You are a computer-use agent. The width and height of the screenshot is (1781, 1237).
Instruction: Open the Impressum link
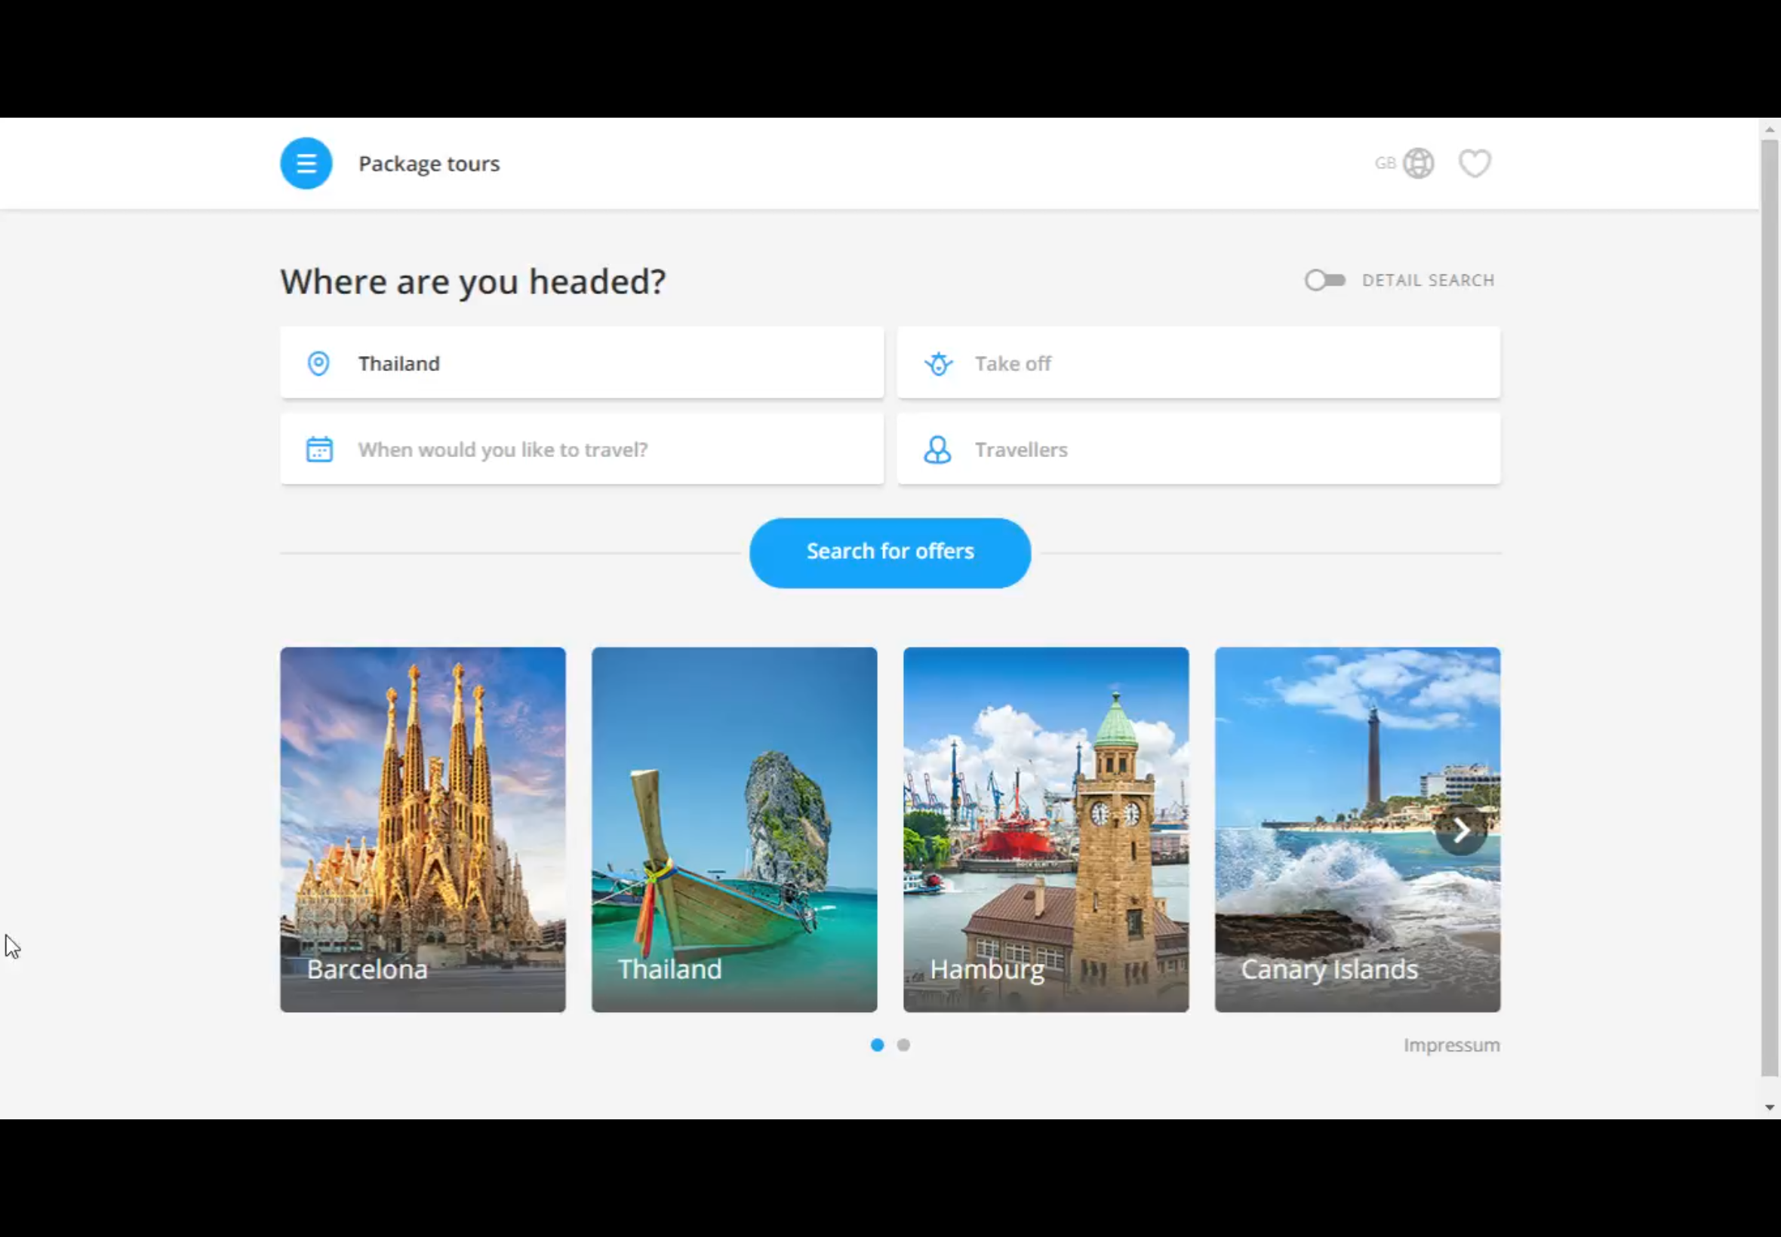click(x=1450, y=1045)
